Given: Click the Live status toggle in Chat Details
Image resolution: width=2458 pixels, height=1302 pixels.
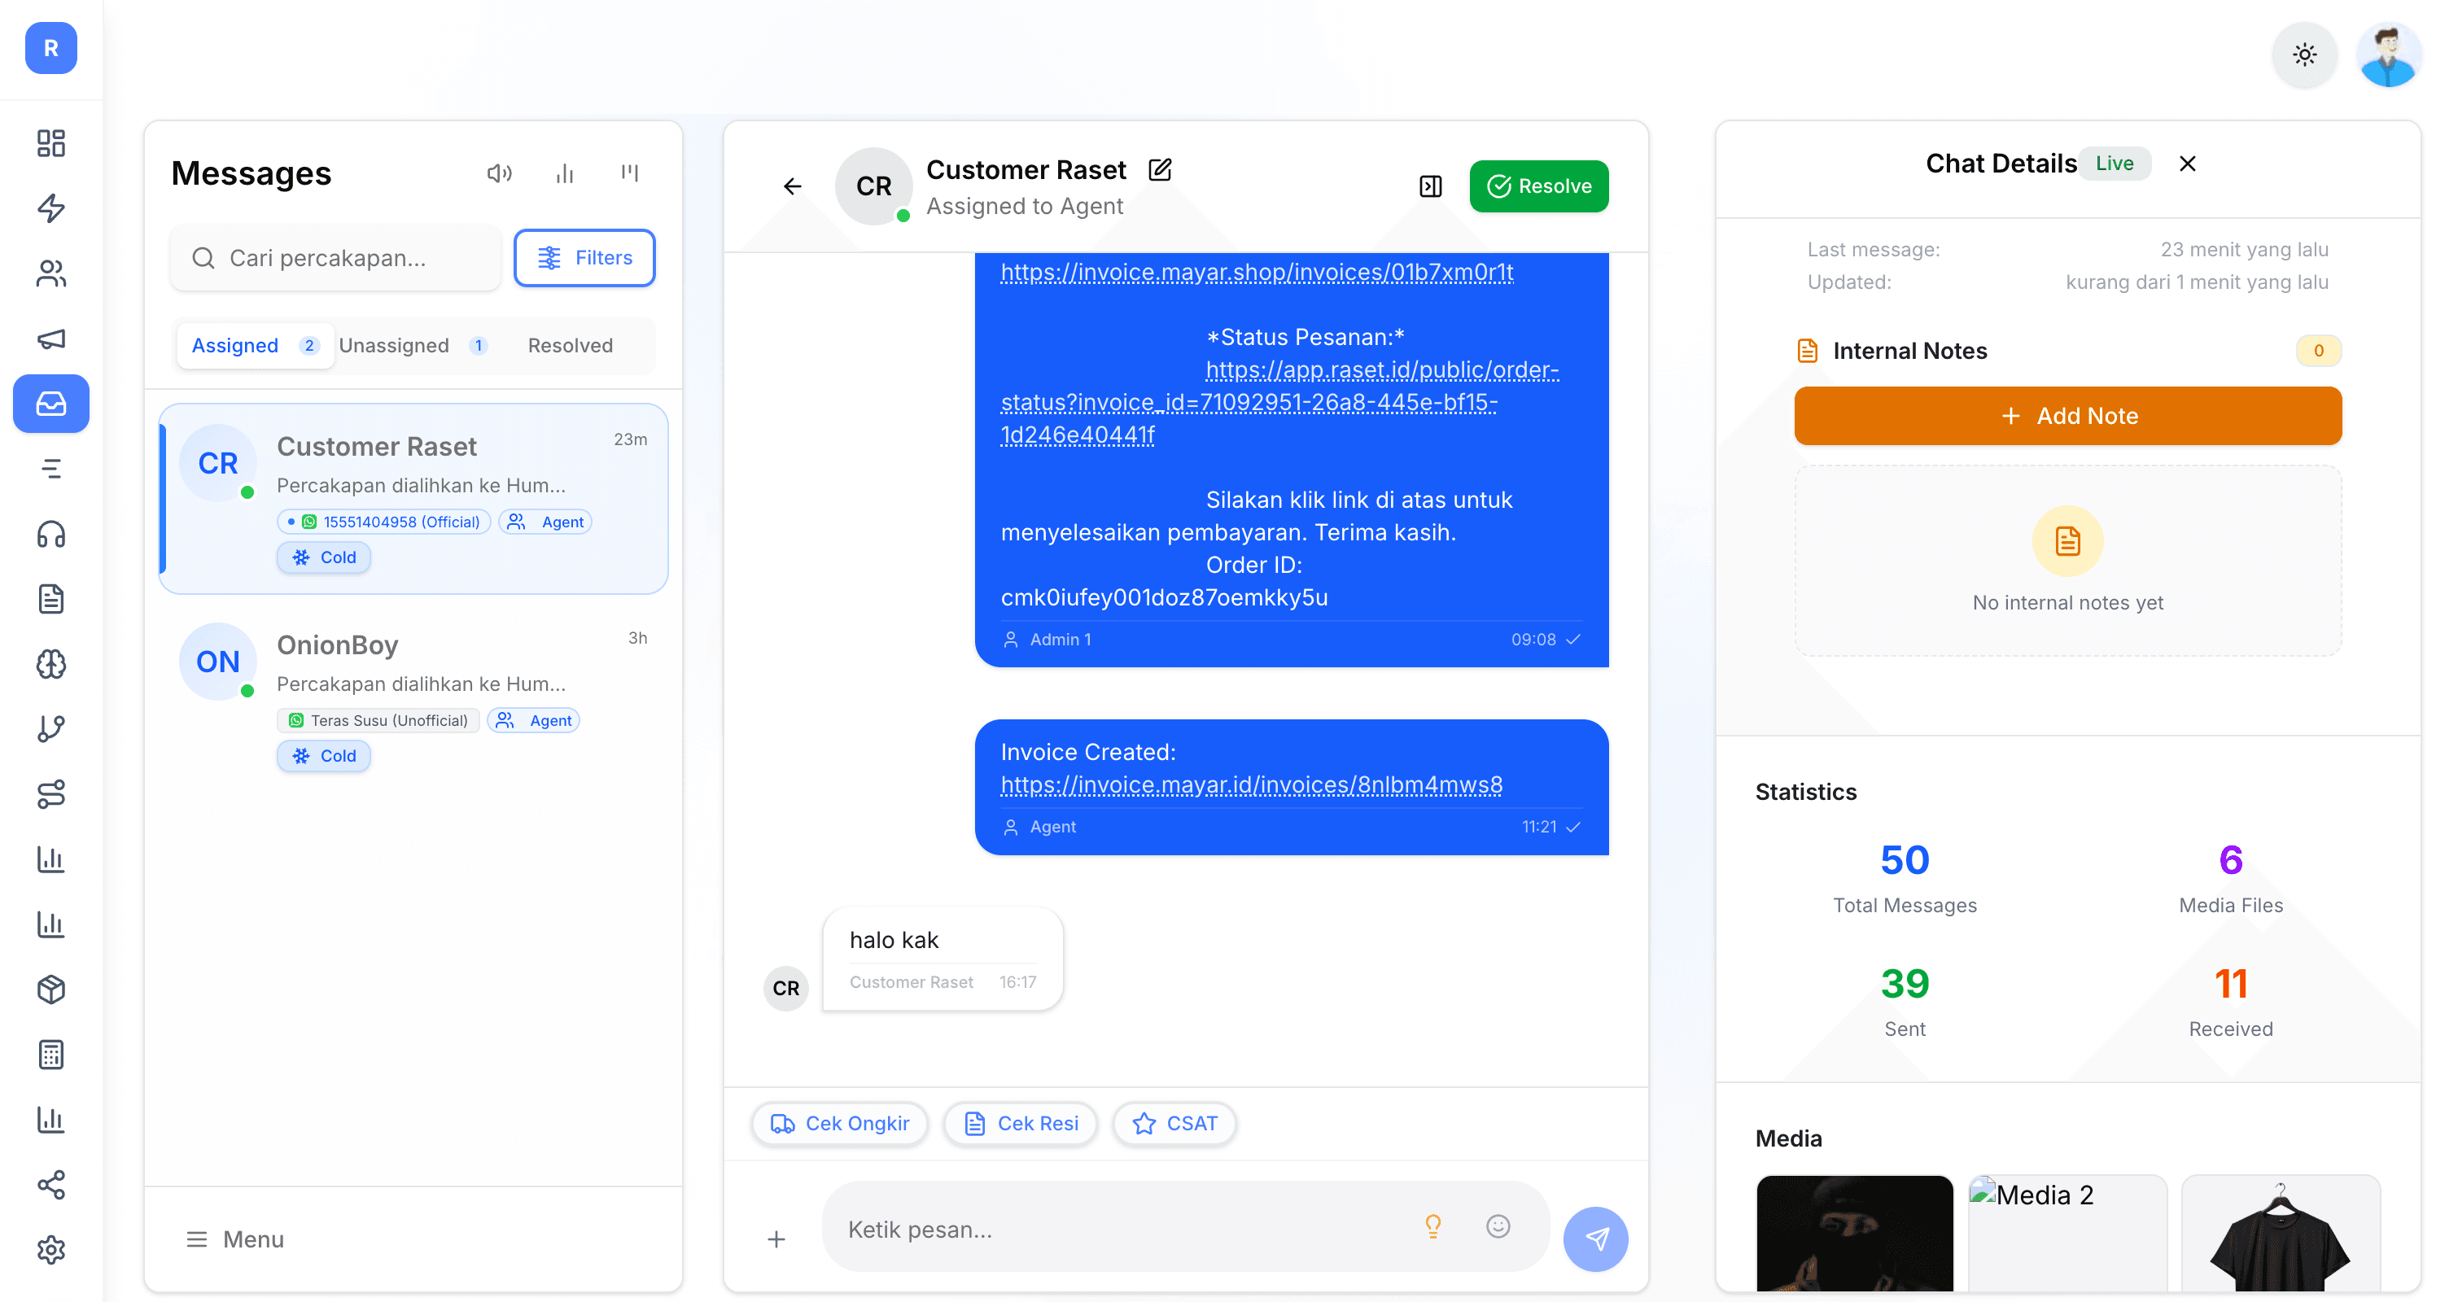Looking at the screenshot, I should (x=2115, y=163).
